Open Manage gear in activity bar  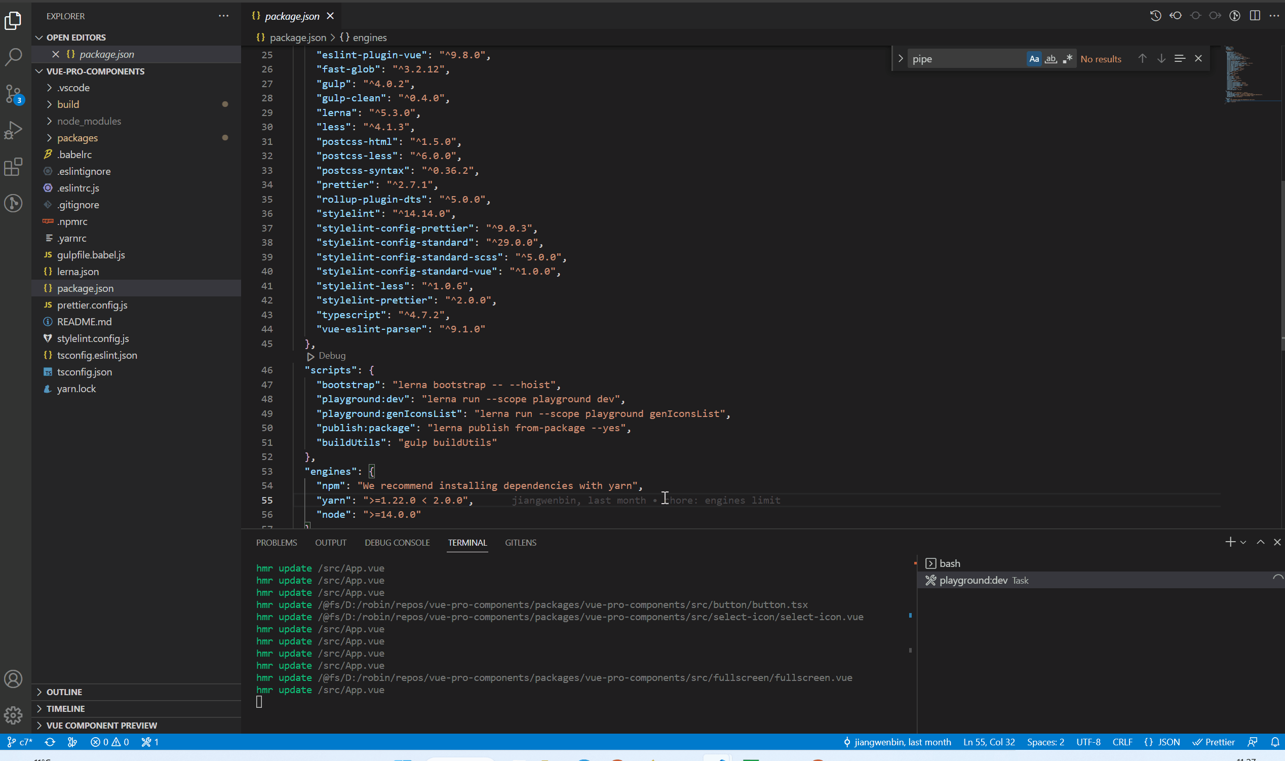click(13, 715)
